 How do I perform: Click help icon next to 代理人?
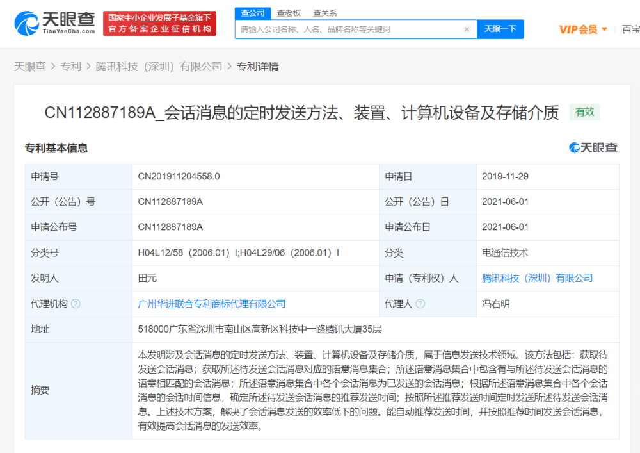point(420,304)
